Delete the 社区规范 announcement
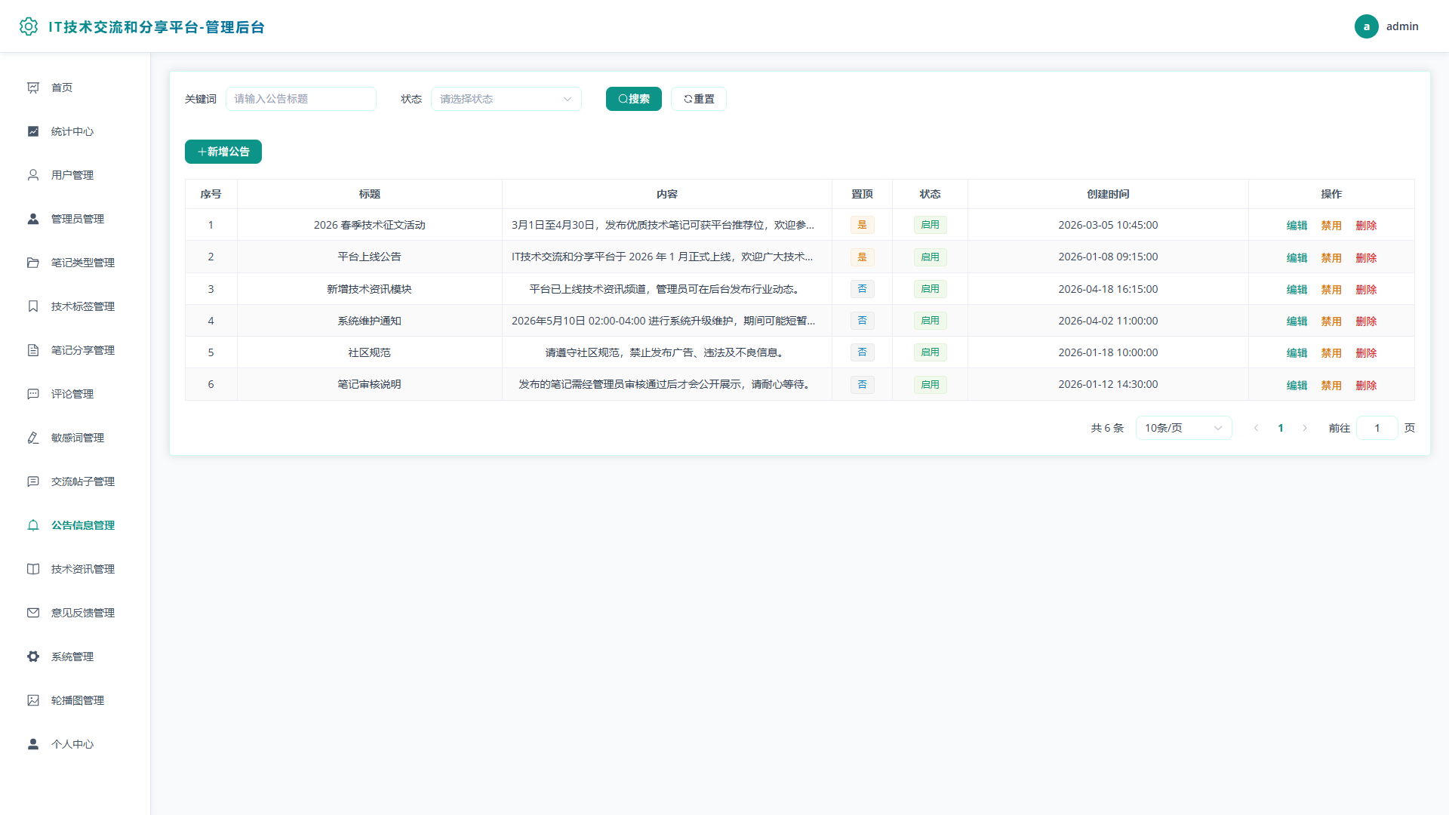Screen dimensions: 1449x815 [x=1366, y=353]
